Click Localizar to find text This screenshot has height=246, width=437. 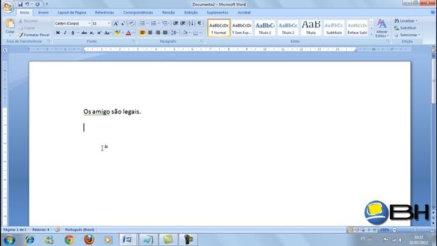tap(406, 21)
